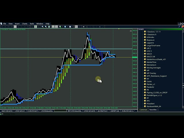This screenshot has height=138, width=184.
Task: Click the Navigator vertical scrollbar
Action: (183, 69)
